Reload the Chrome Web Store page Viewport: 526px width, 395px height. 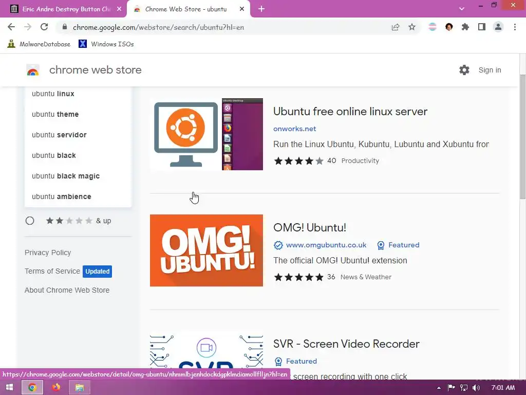(44, 27)
